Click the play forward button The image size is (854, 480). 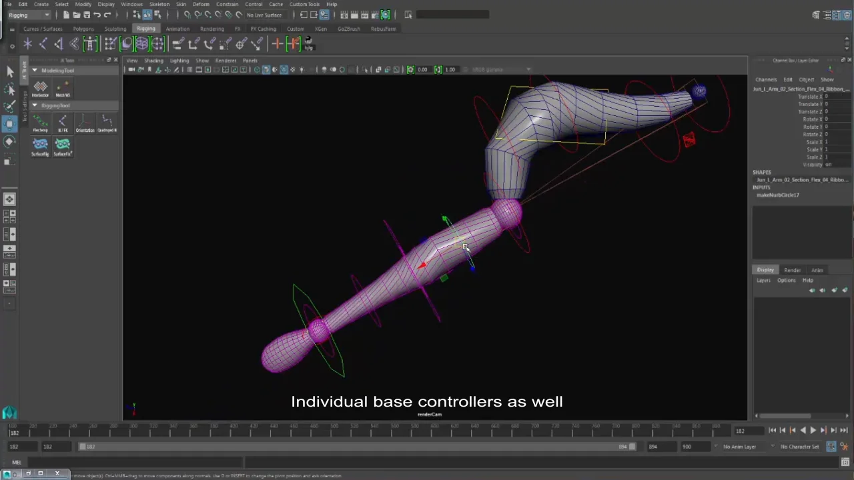pos(813,431)
